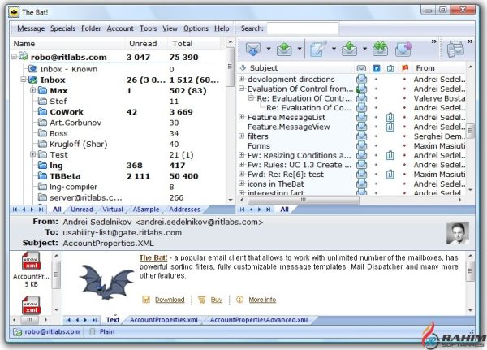
Task: Open the New Message dropdown arrow
Action: [x=334, y=49]
